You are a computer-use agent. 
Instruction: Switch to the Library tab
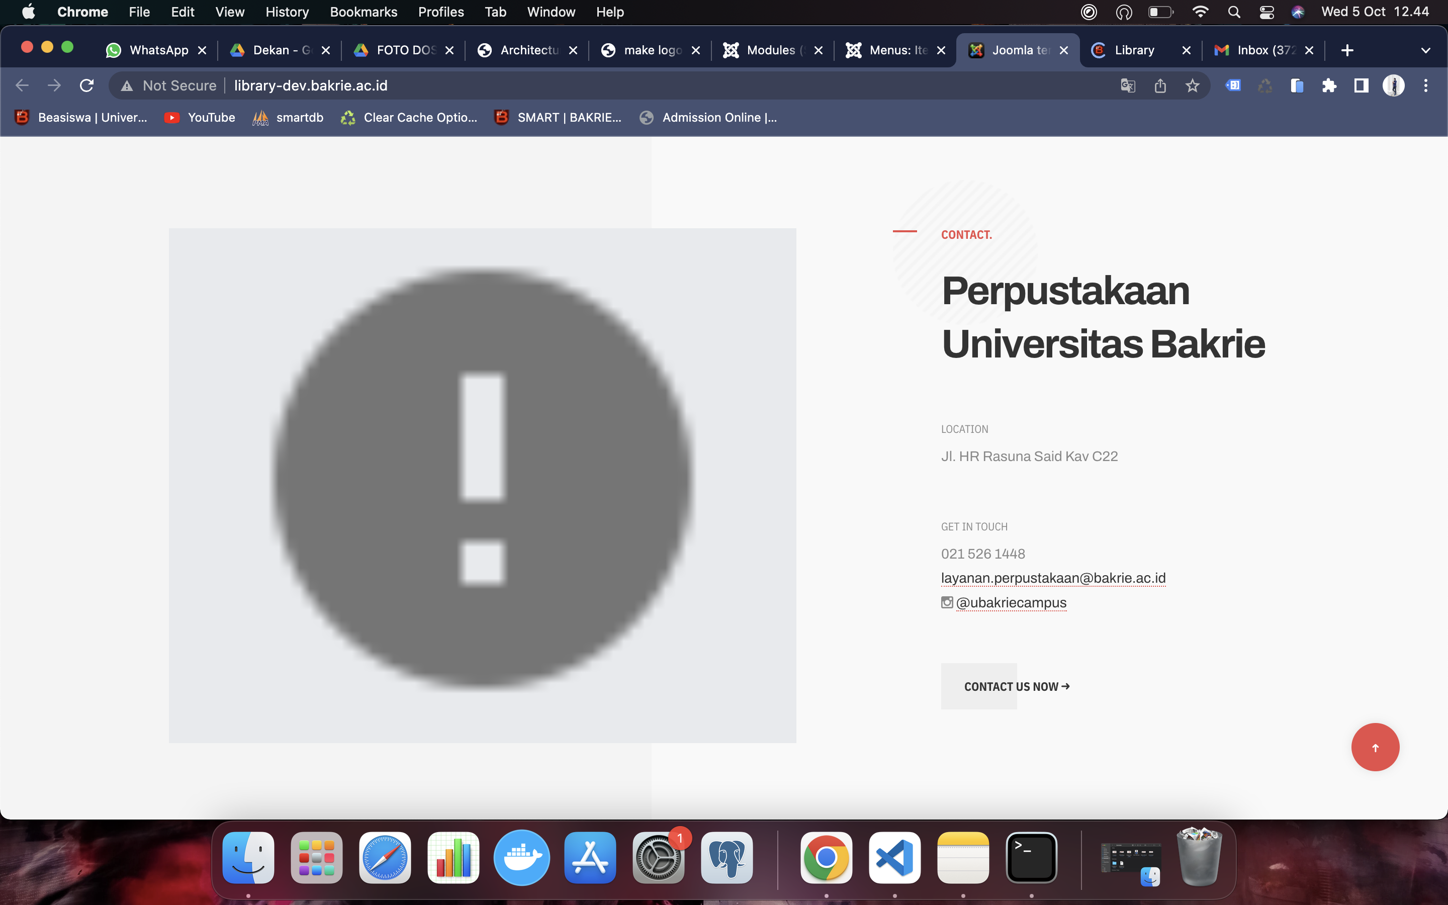click(x=1134, y=50)
